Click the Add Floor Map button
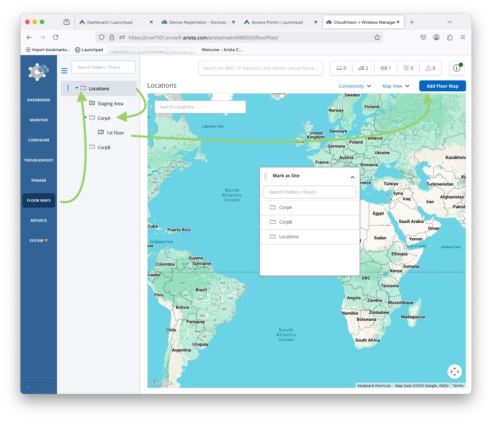 coord(442,86)
